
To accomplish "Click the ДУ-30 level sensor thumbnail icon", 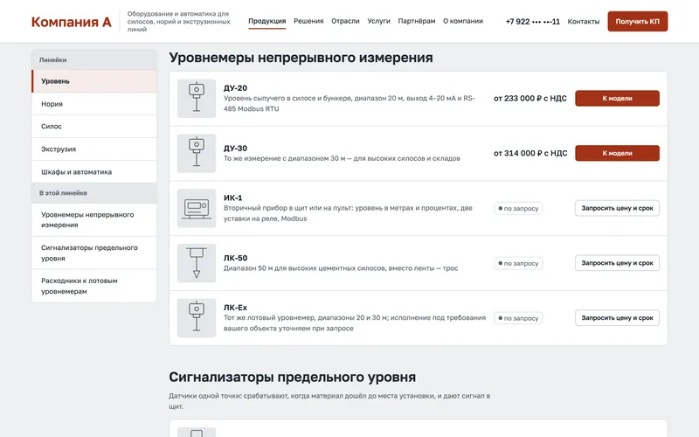I will (x=196, y=154).
